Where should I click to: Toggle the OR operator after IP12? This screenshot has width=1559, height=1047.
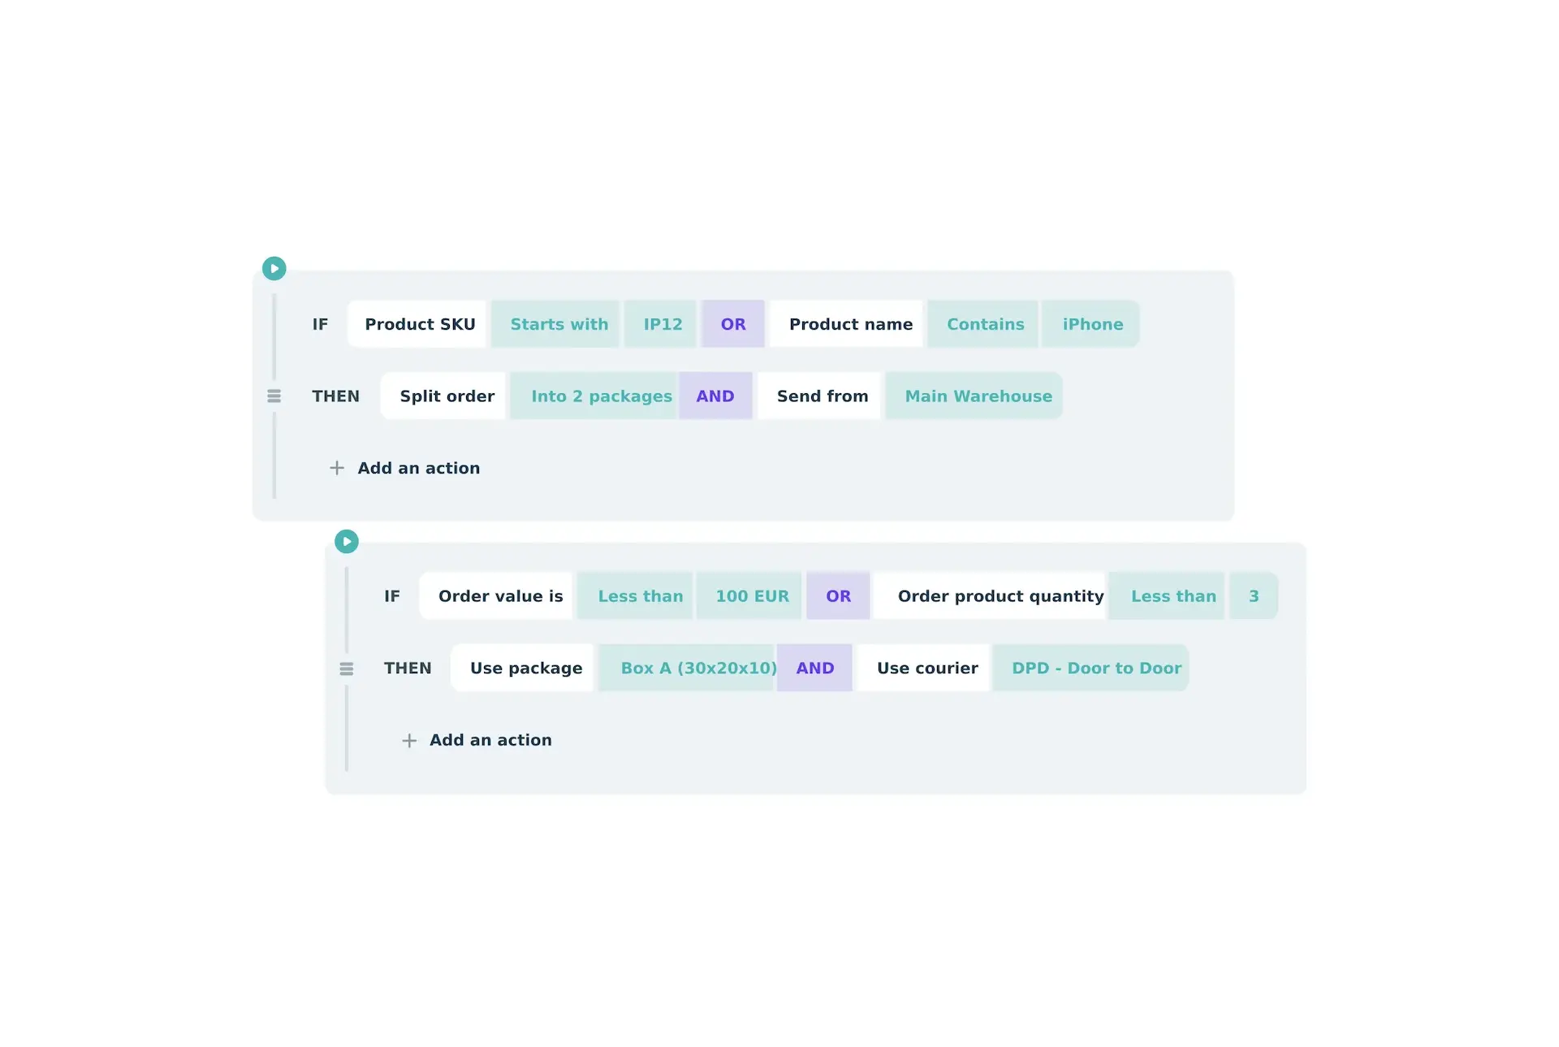(732, 324)
